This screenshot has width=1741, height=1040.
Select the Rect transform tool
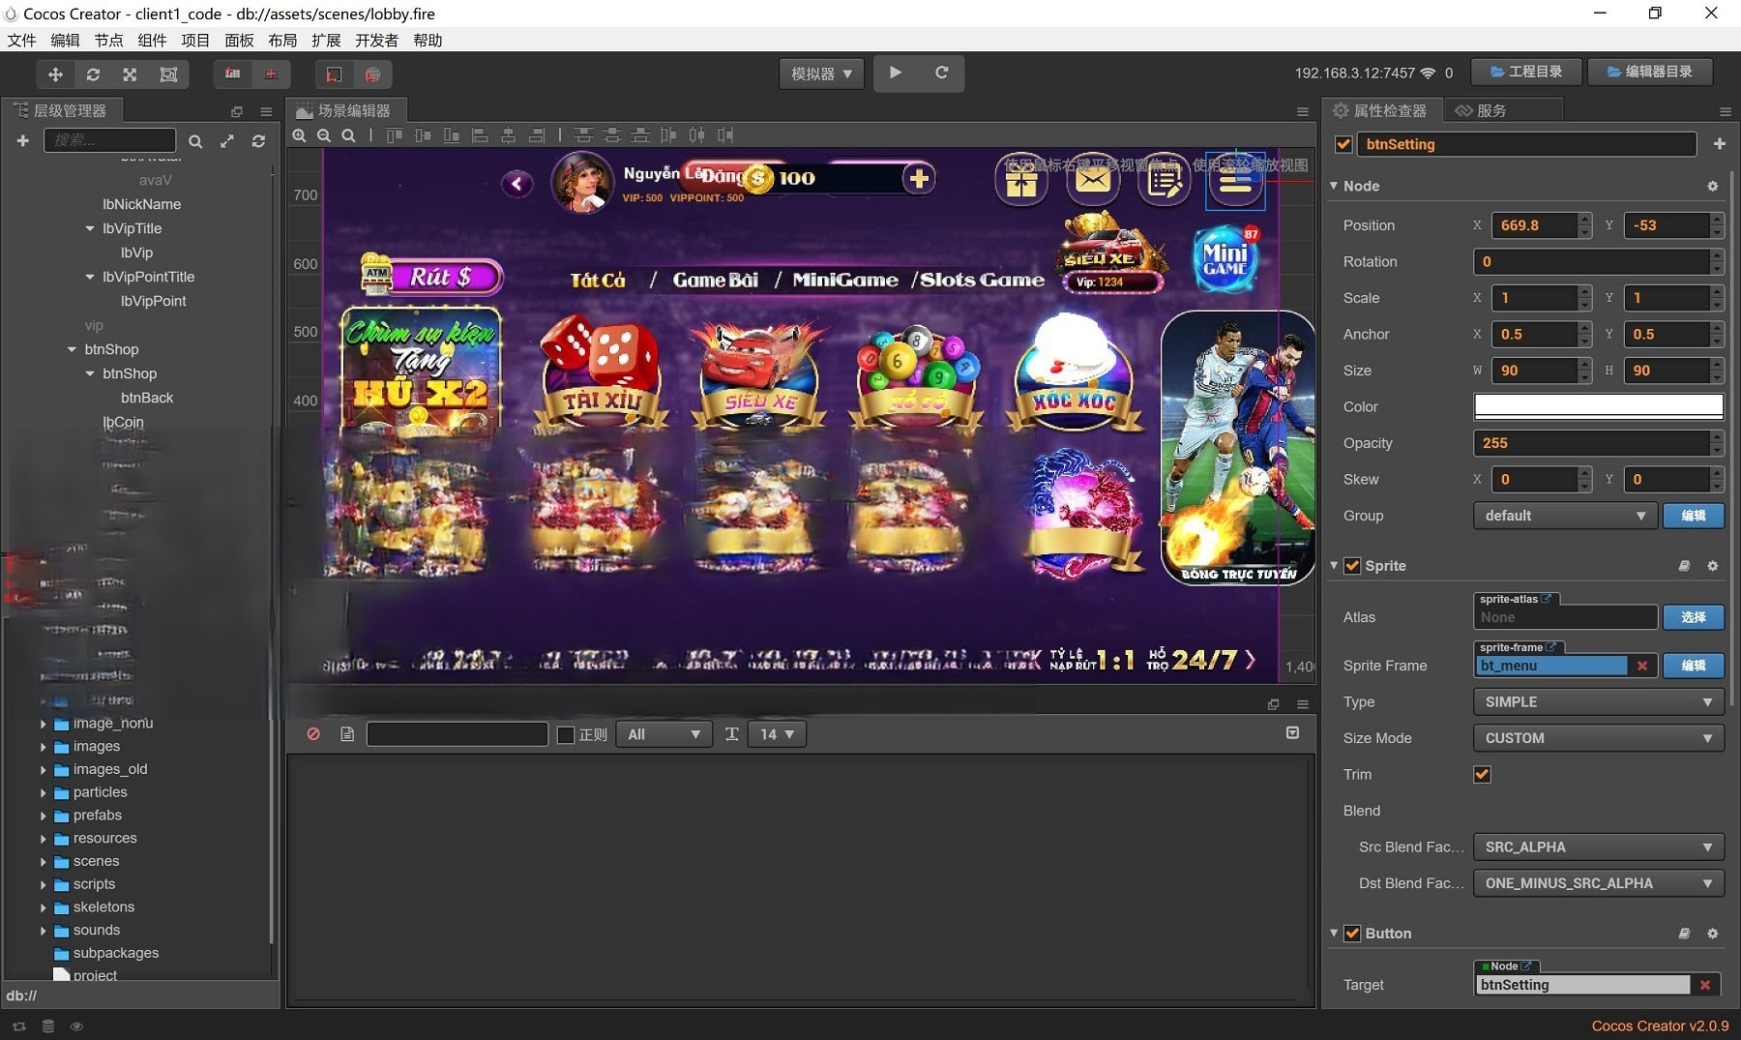(x=168, y=74)
